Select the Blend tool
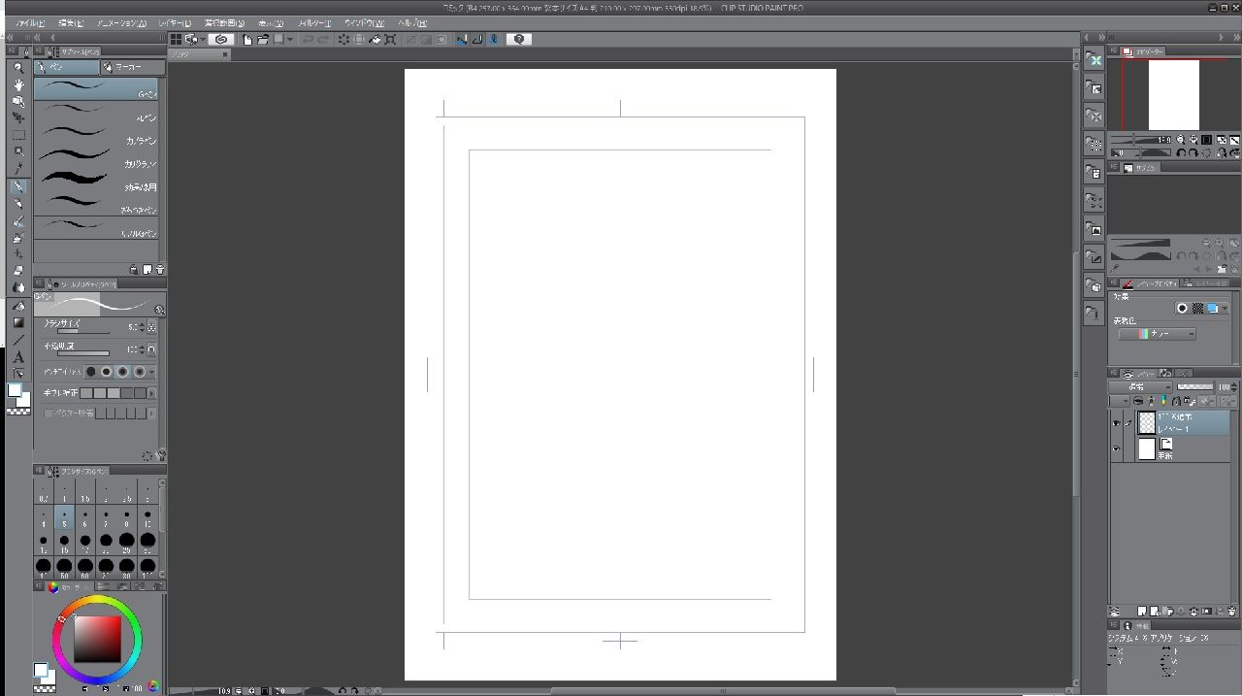The image size is (1242, 696). 18,287
